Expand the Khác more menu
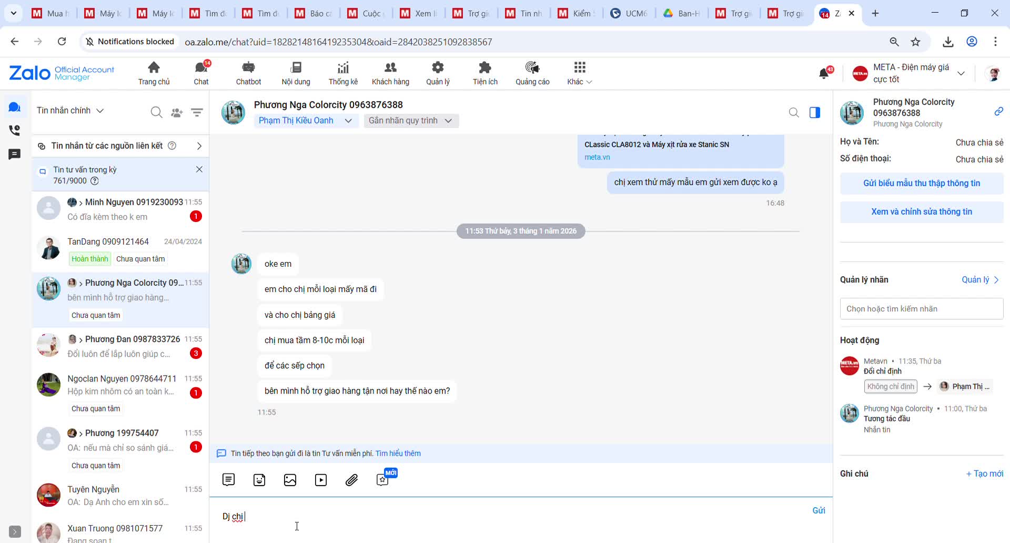1010x543 pixels. click(580, 73)
